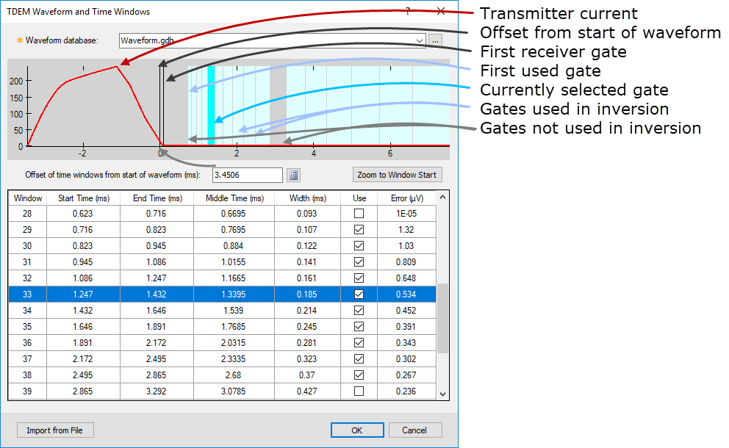Viewport: 729px width, 448px height.
Task: Click Middle Time cell 1.1665
Action: [x=234, y=278]
